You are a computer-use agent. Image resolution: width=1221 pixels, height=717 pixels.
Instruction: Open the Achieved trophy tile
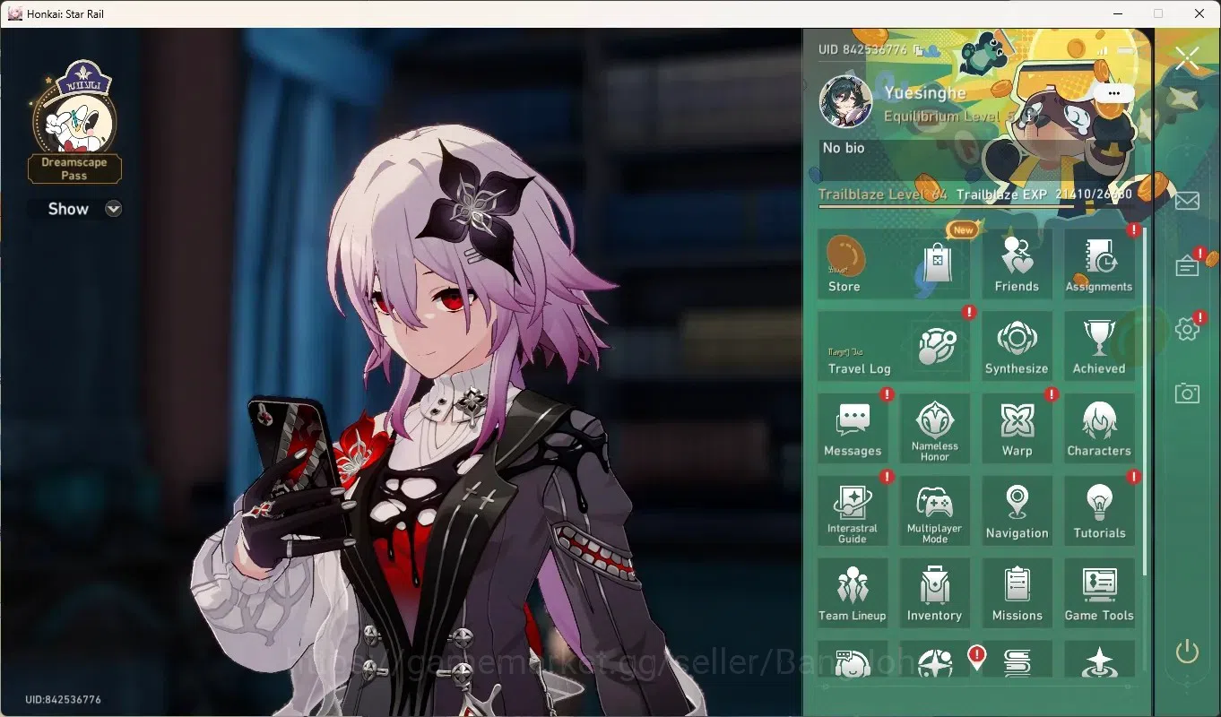click(x=1099, y=346)
